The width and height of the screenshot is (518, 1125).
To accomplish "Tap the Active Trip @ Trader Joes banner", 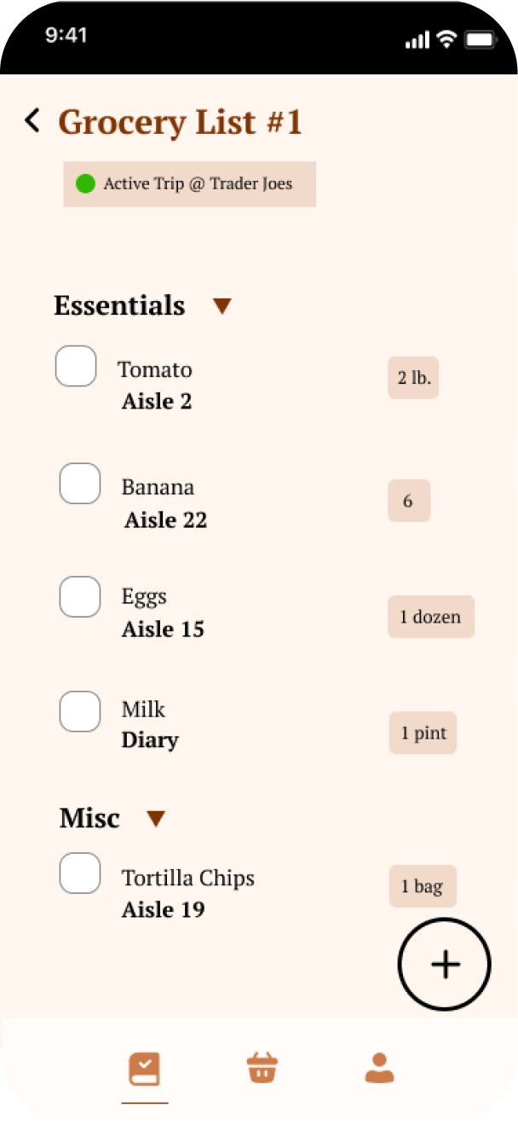I will click(x=190, y=184).
